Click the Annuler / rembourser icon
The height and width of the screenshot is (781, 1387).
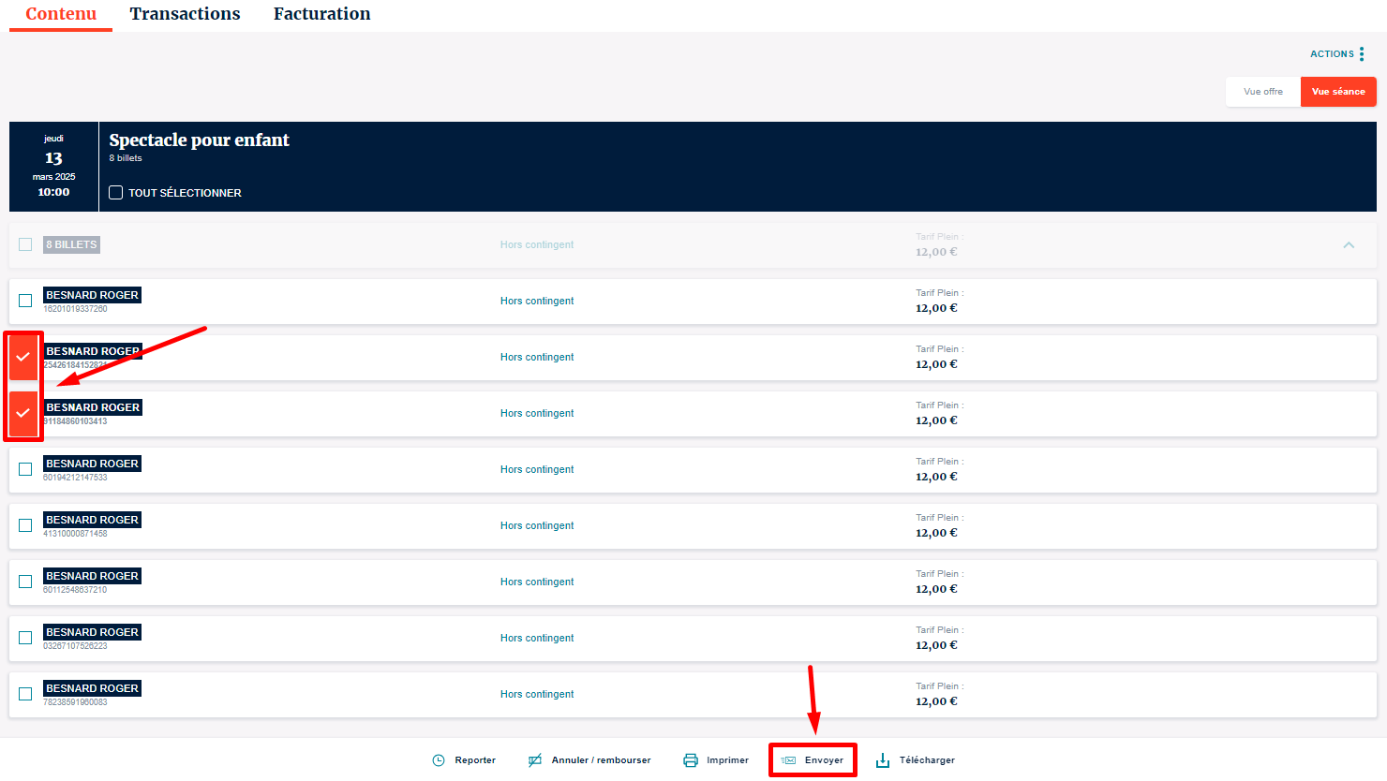(x=535, y=760)
